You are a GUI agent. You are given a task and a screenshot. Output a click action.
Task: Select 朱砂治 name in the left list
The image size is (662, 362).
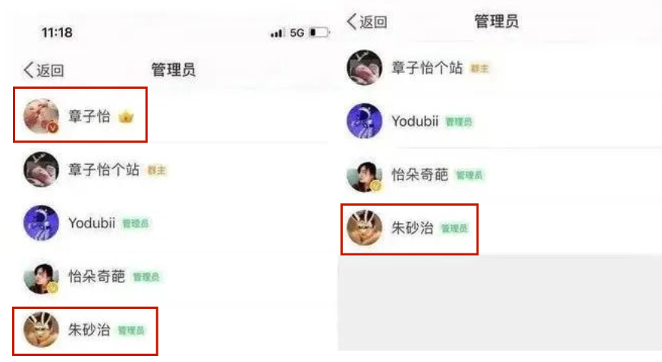click(89, 330)
